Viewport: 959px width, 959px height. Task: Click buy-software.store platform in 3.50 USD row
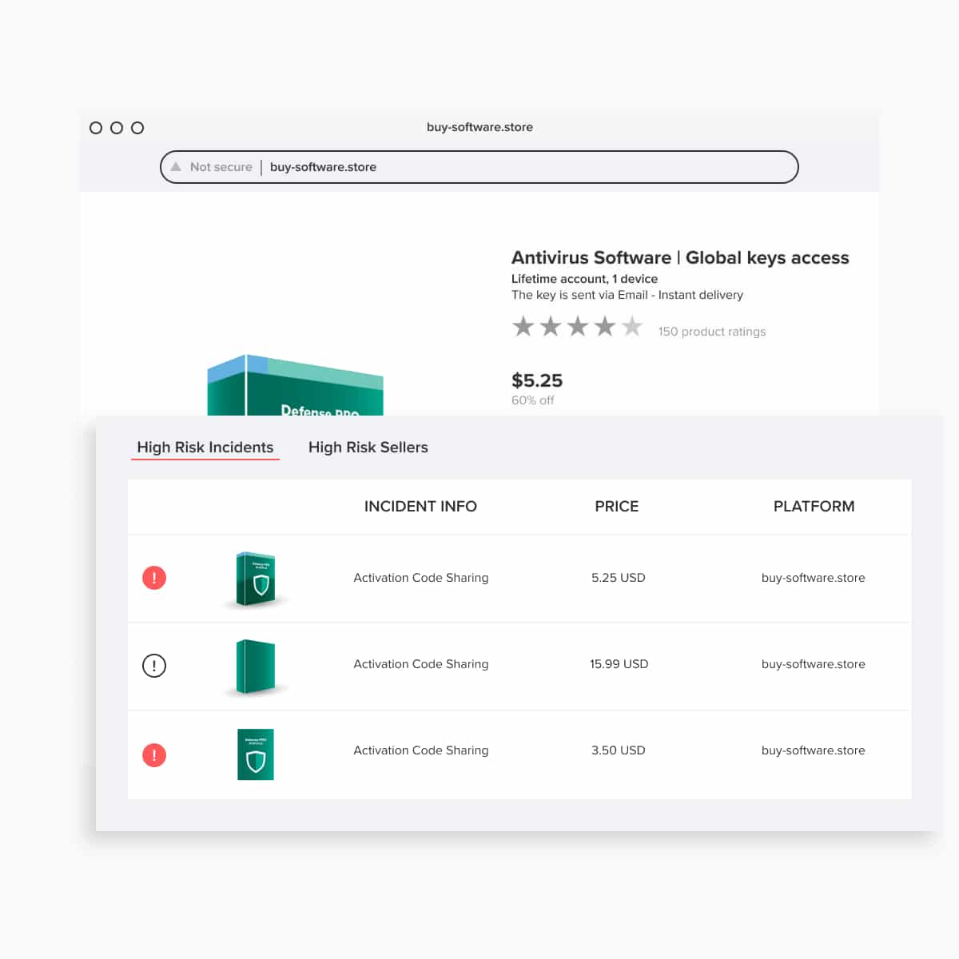coord(814,750)
